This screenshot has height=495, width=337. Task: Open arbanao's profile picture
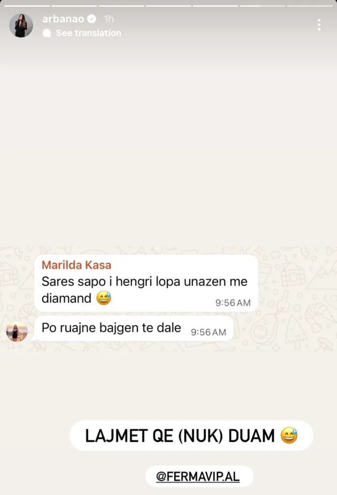pyautogui.click(x=21, y=26)
